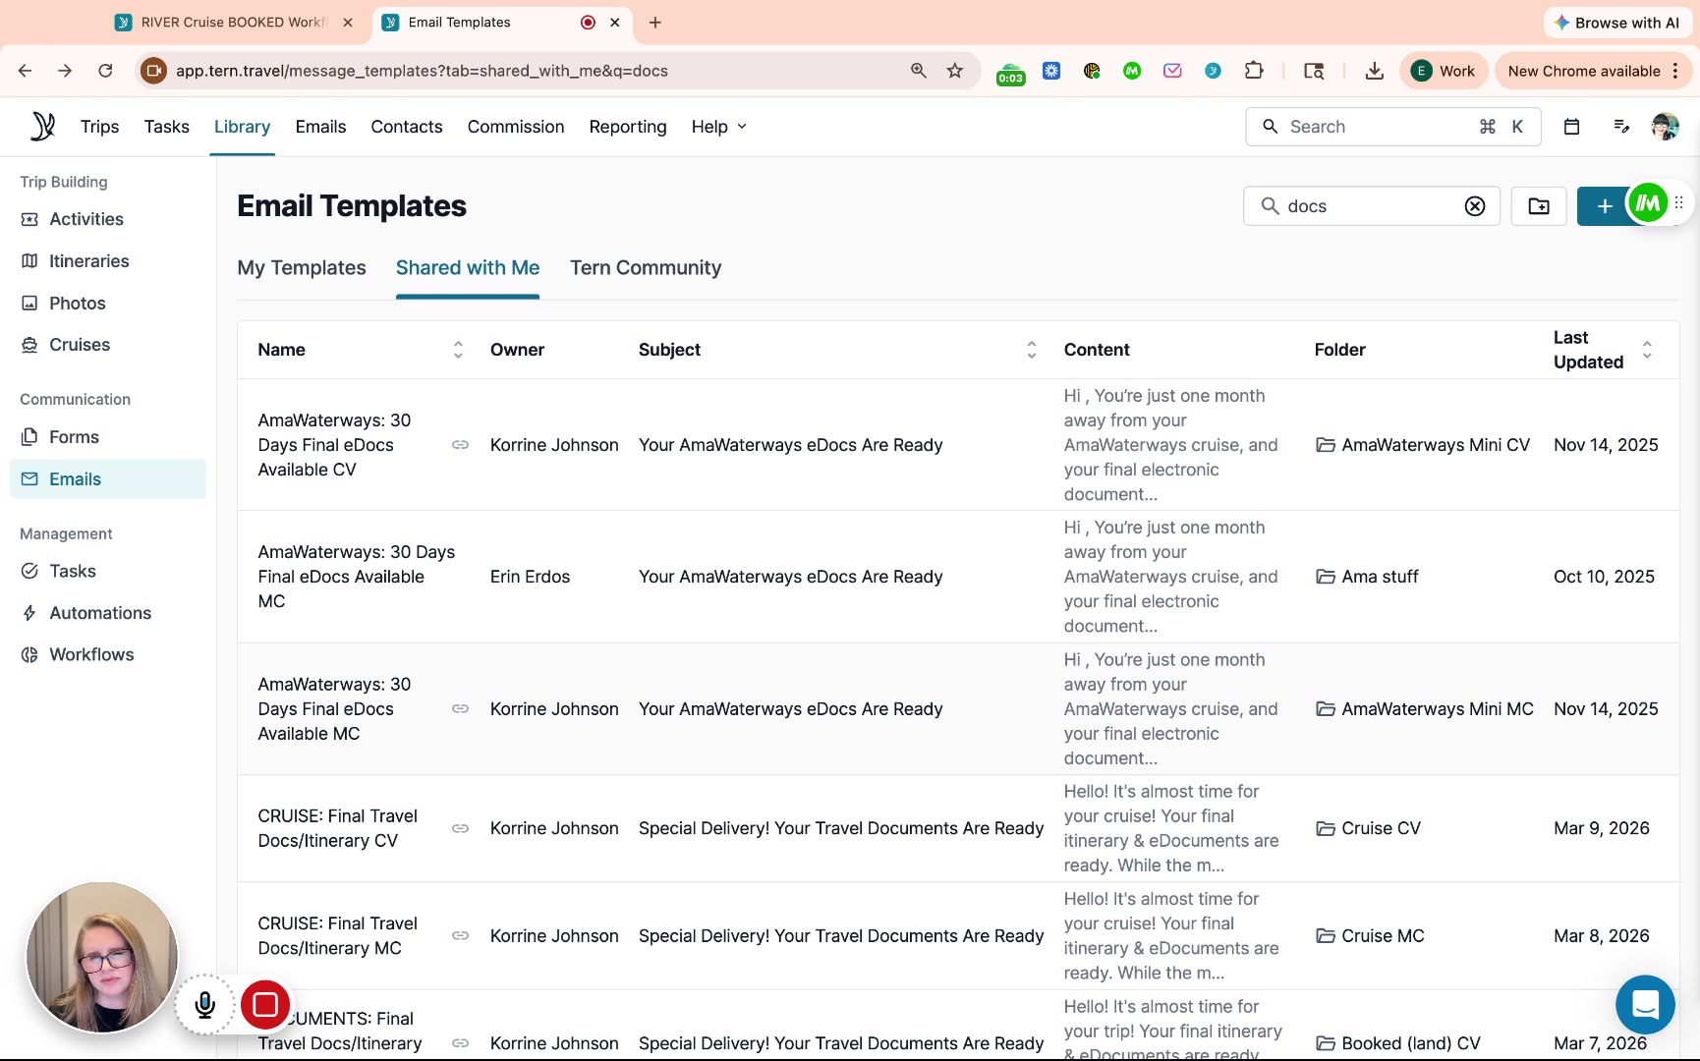Screen dimensions: 1700x1061
Task: Sort table by Subject column
Action: 1031,350
